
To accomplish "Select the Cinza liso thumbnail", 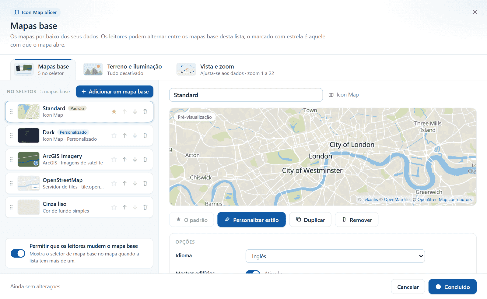I will click(x=29, y=207).
